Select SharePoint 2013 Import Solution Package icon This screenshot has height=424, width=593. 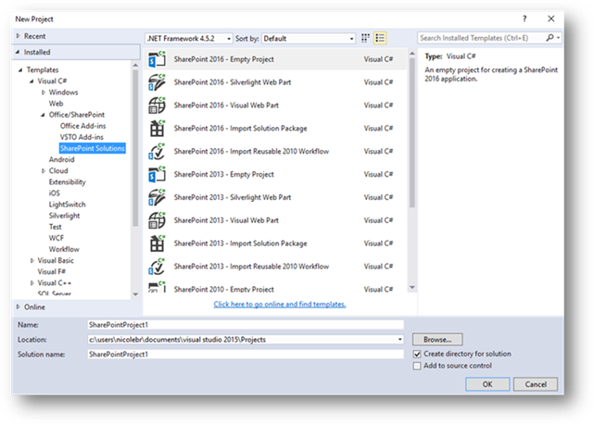[157, 243]
